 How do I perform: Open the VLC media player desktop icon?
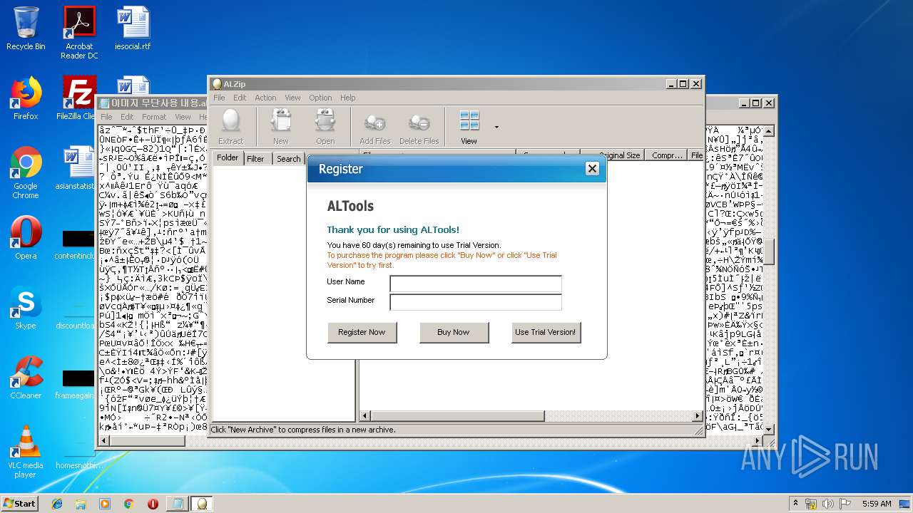click(26, 452)
